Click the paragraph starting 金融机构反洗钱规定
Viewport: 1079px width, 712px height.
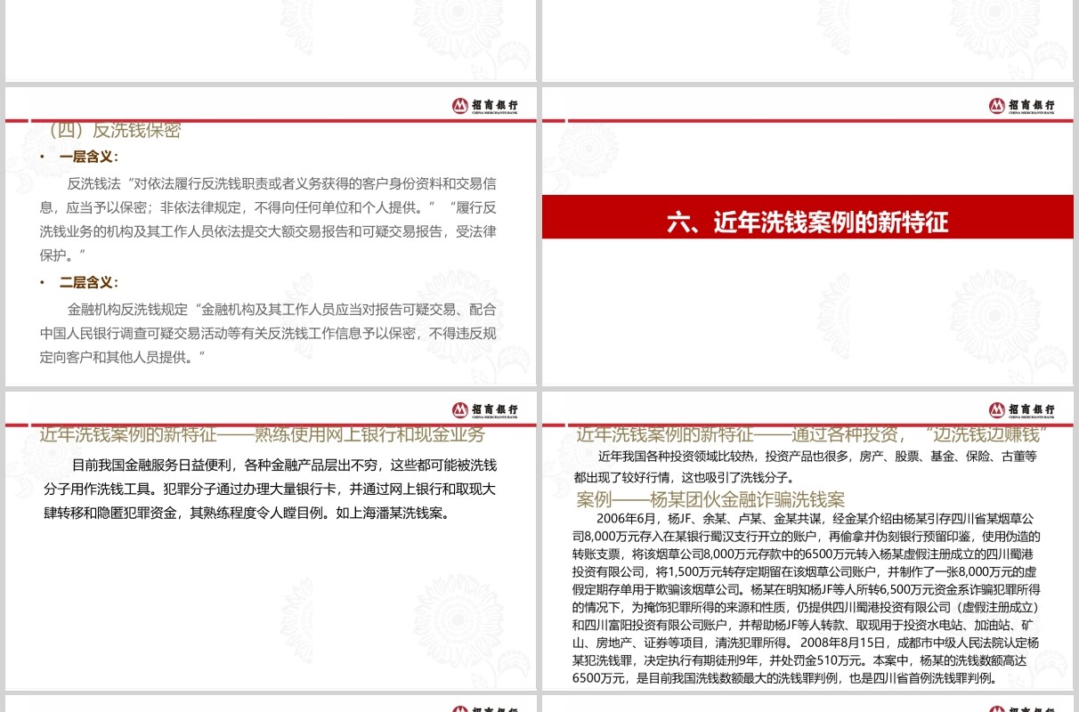[268, 333]
